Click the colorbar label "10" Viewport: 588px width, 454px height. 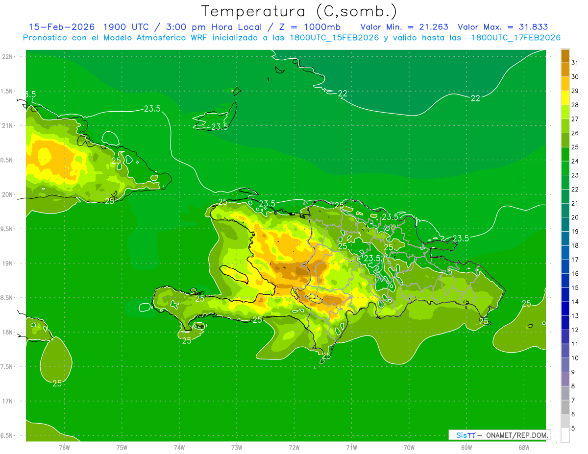click(x=575, y=358)
